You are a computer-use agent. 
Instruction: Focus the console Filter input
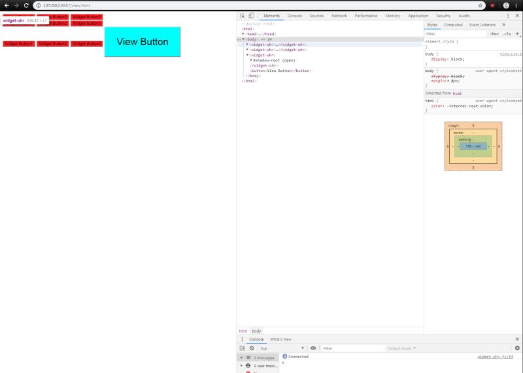[353, 348]
